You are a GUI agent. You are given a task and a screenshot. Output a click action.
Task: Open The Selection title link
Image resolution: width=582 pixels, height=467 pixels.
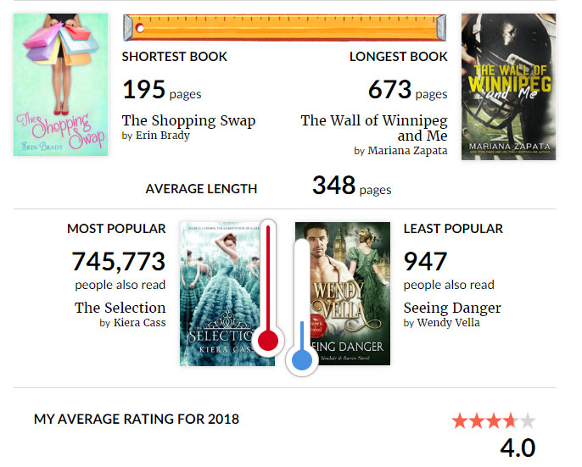pyautogui.click(x=120, y=308)
